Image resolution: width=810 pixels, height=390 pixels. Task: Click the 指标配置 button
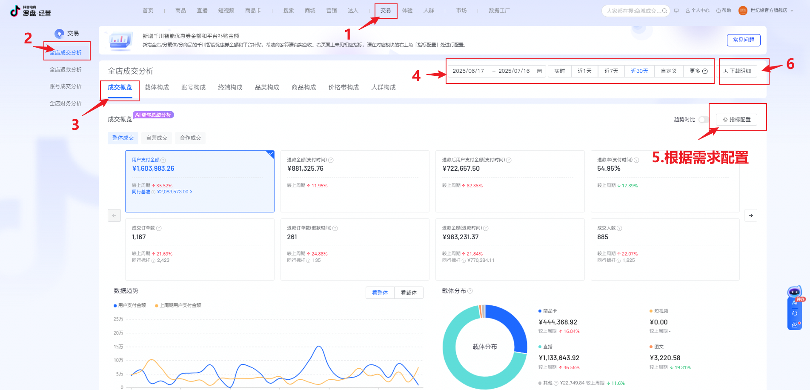pyautogui.click(x=737, y=120)
